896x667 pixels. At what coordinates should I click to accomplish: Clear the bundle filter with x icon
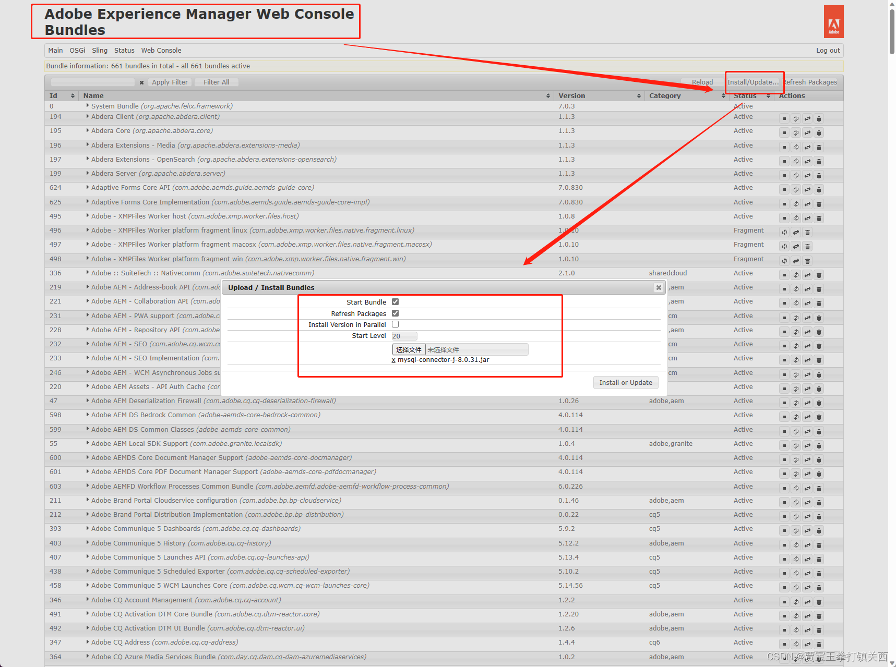pyautogui.click(x=141, y=82)
